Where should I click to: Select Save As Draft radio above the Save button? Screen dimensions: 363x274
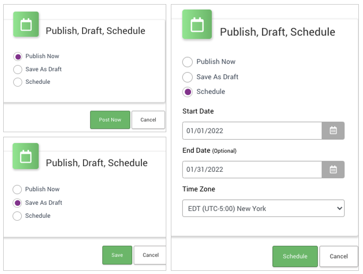pos(18,203)
